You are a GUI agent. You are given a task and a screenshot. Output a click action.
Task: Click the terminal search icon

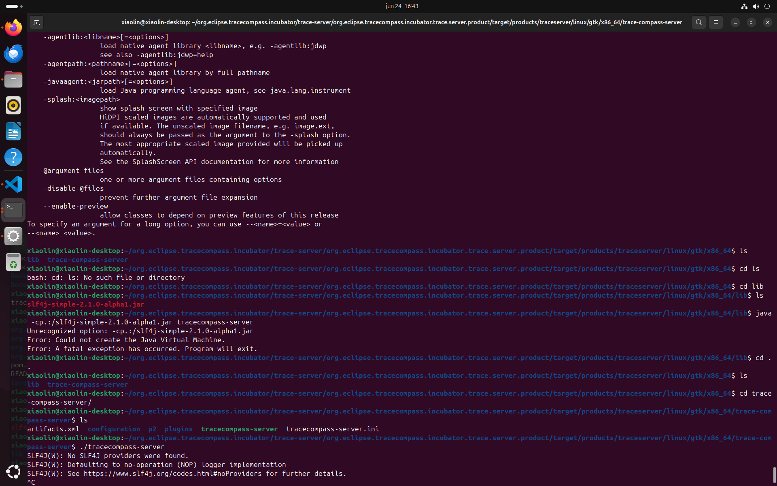(x=699, y=22)
